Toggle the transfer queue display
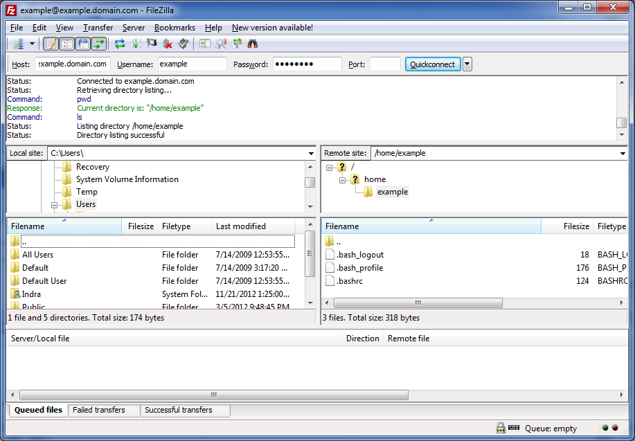Viewport: 635px width, 441px height. pyautogui.click(x=99, y=44)
